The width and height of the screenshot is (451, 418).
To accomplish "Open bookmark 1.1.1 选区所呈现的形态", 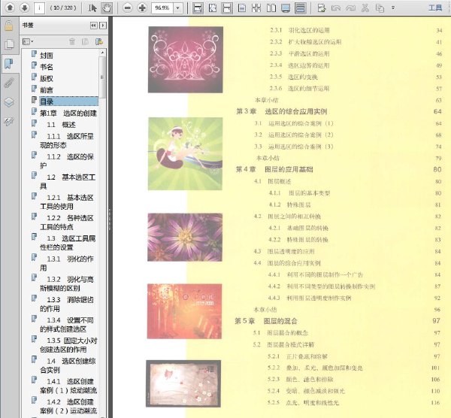I will [x=67, y=141].
